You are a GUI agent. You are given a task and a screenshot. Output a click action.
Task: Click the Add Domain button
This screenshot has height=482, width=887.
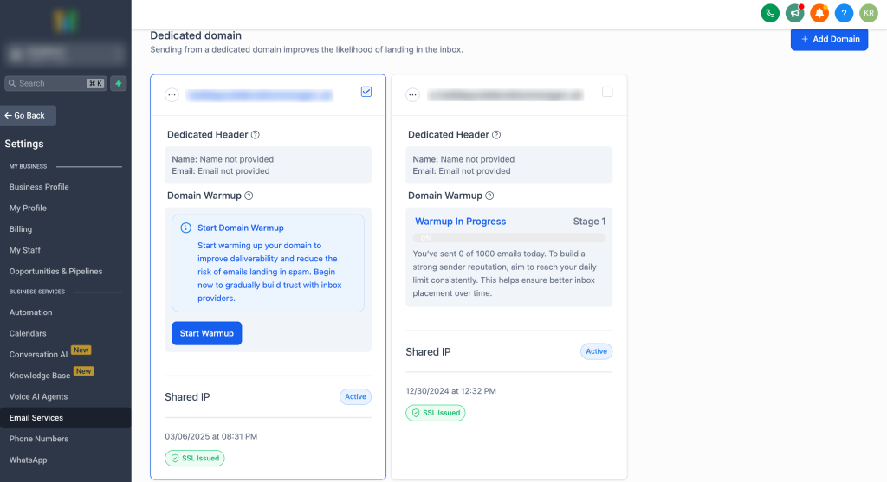coord(829,39)
